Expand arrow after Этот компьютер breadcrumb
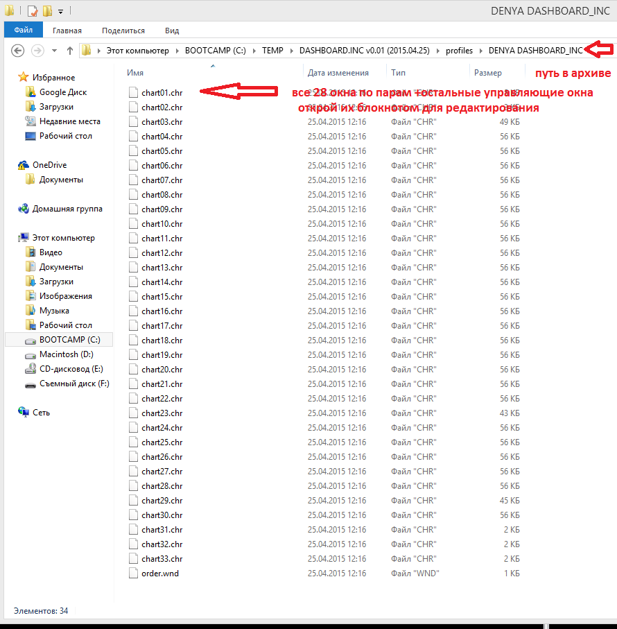Image resolution: width=617 pixels, height=629 pixels. [177, 51]
